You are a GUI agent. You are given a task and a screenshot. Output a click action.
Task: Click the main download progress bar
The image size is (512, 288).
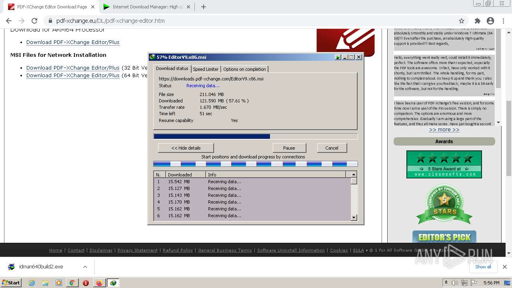(256, 136)
